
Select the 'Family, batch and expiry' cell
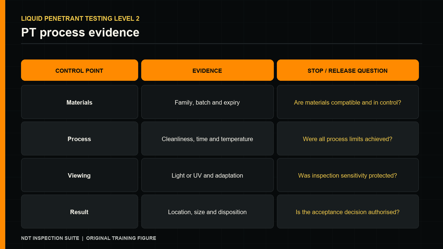coord(207,102)
